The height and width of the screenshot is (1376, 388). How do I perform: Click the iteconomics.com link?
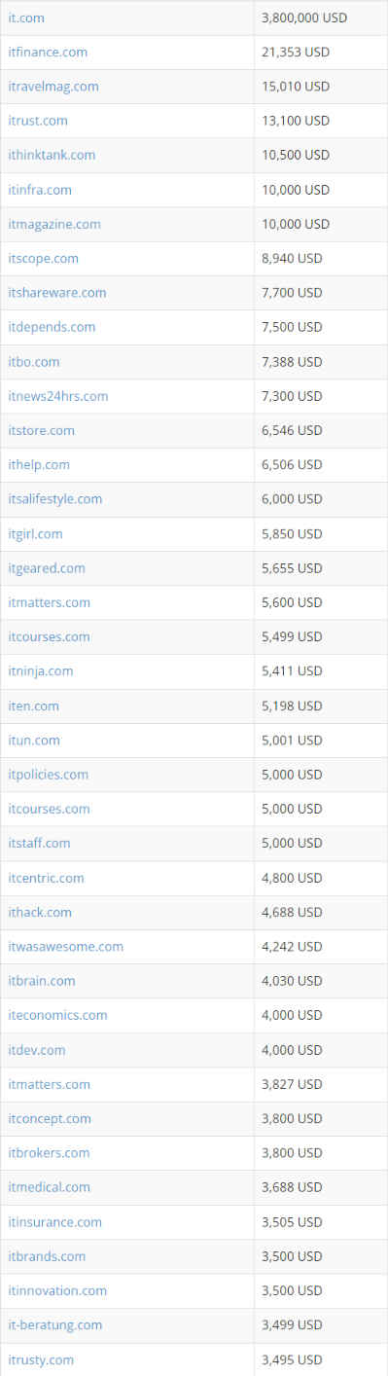pyautogui.click(x=58, y=1015)
